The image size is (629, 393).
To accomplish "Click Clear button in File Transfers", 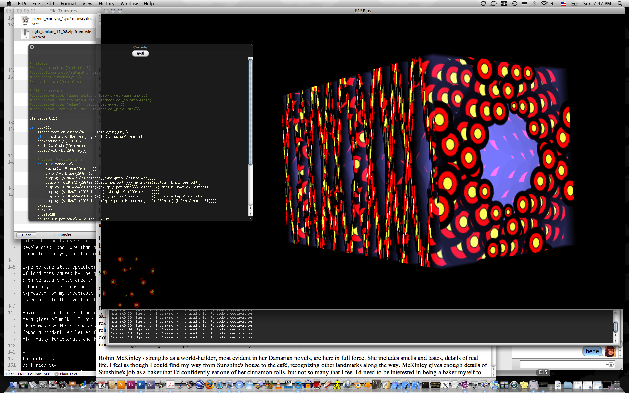I will [x=26, y=235].
